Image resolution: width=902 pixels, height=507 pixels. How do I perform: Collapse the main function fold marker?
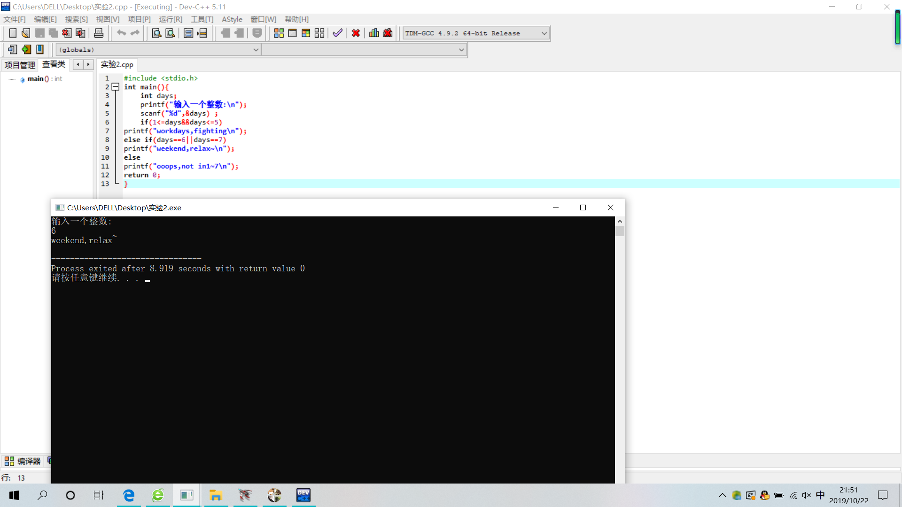coord(115,87)
